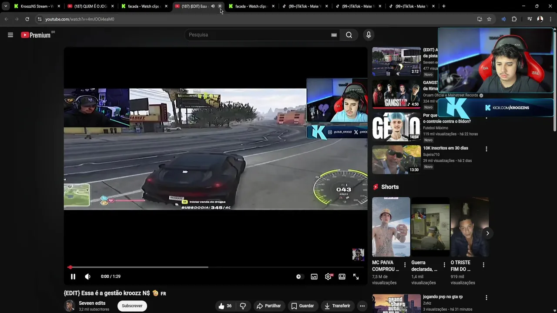This screenshot has height=313, width=557.
Task: Bookmark this page with the star
Action: point(489,19)
